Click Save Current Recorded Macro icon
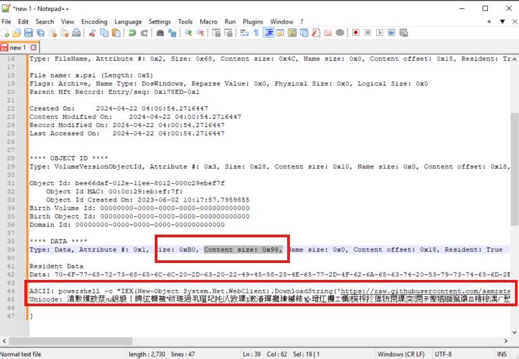The height and width of the screenshot is (359, 519). tap(403, 32)
